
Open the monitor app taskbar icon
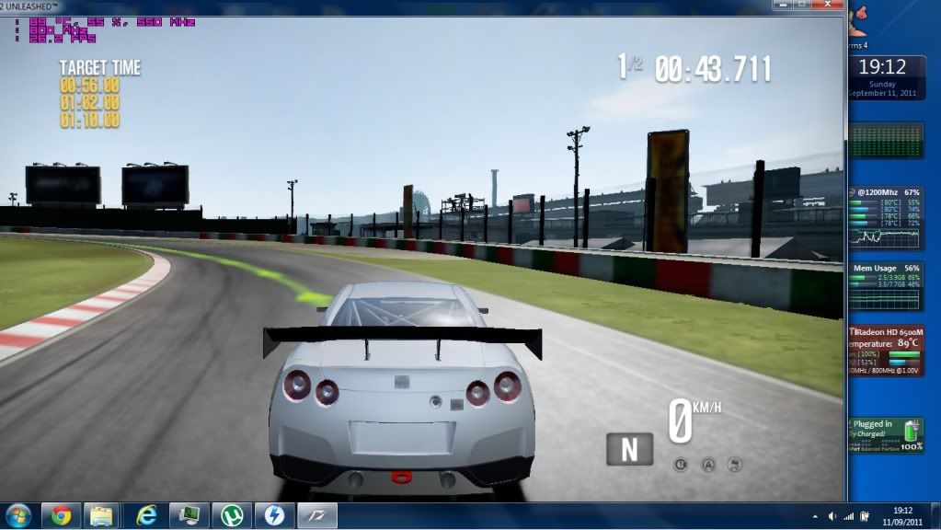pos(189,515)
